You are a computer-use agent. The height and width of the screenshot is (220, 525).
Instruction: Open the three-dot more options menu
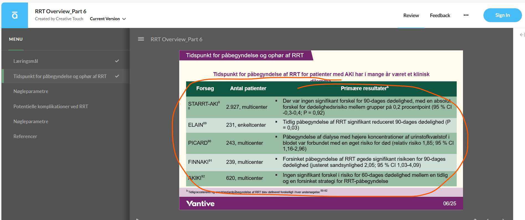pyautogui.click(x=466, y=15)
